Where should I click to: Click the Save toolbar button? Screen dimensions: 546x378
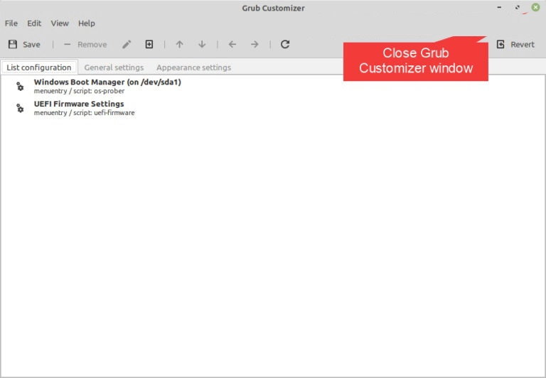(x=24, y=44)
